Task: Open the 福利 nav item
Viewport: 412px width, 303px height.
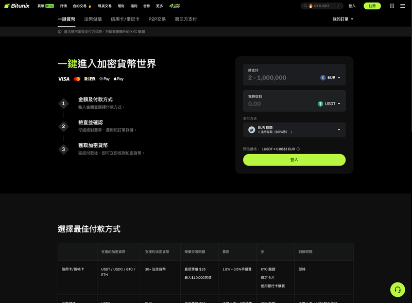Action: [x=134, y=6]
